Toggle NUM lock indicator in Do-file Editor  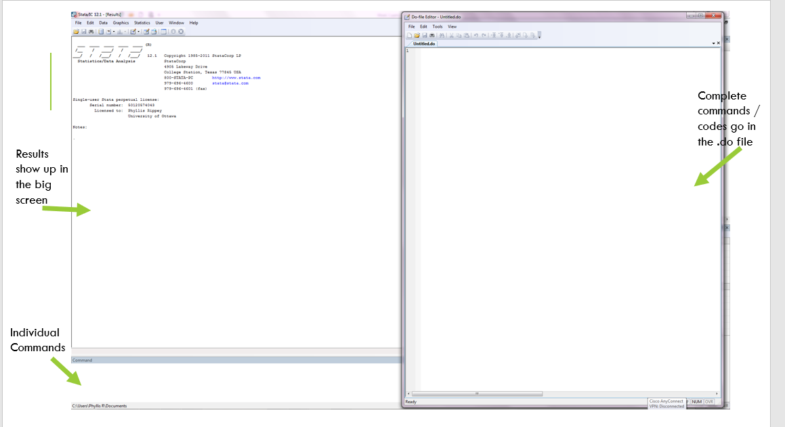coord(698,402)
